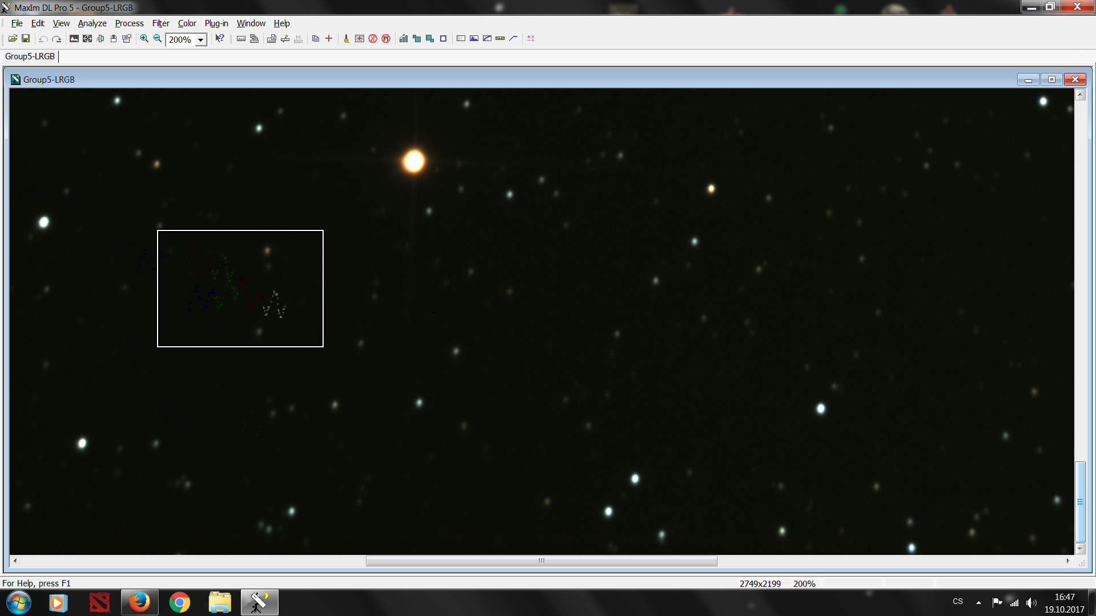
Task: Click the Open file folder icon
Action: point(13,38)
